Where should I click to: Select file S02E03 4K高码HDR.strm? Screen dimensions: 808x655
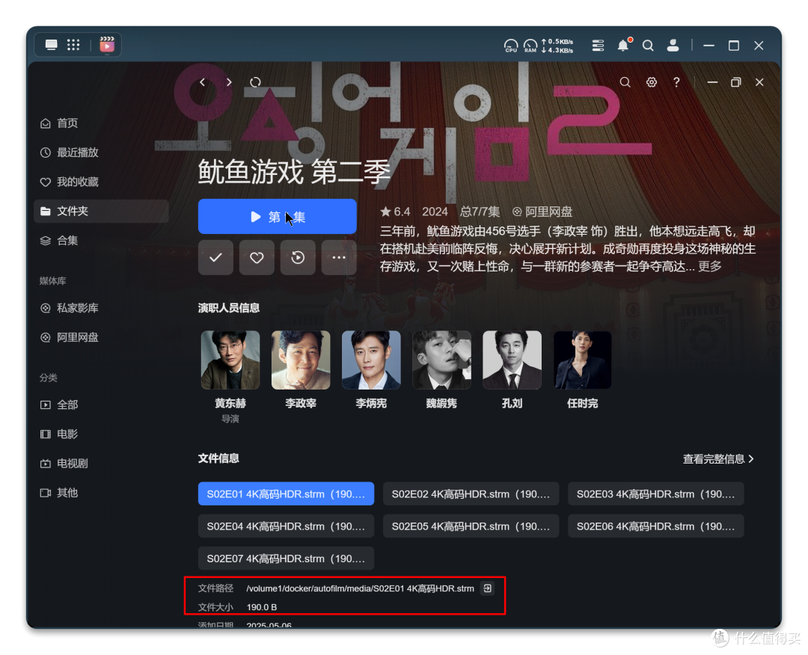pyautogui.click(x=656, y=493)
